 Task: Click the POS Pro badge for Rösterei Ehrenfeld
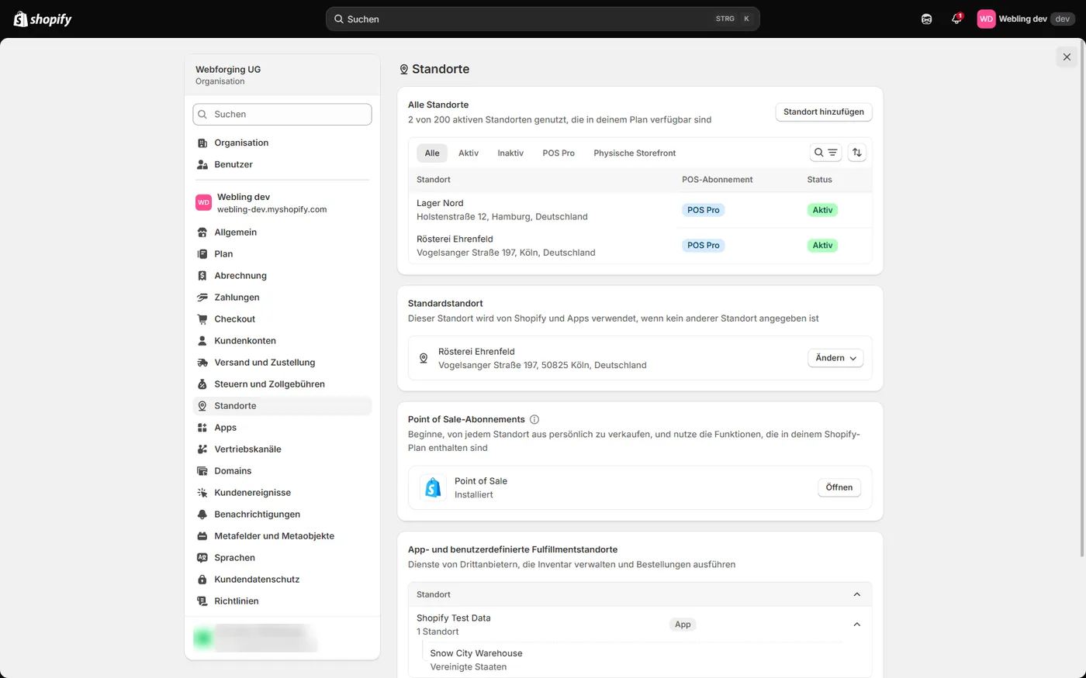(x=704, y=246)
